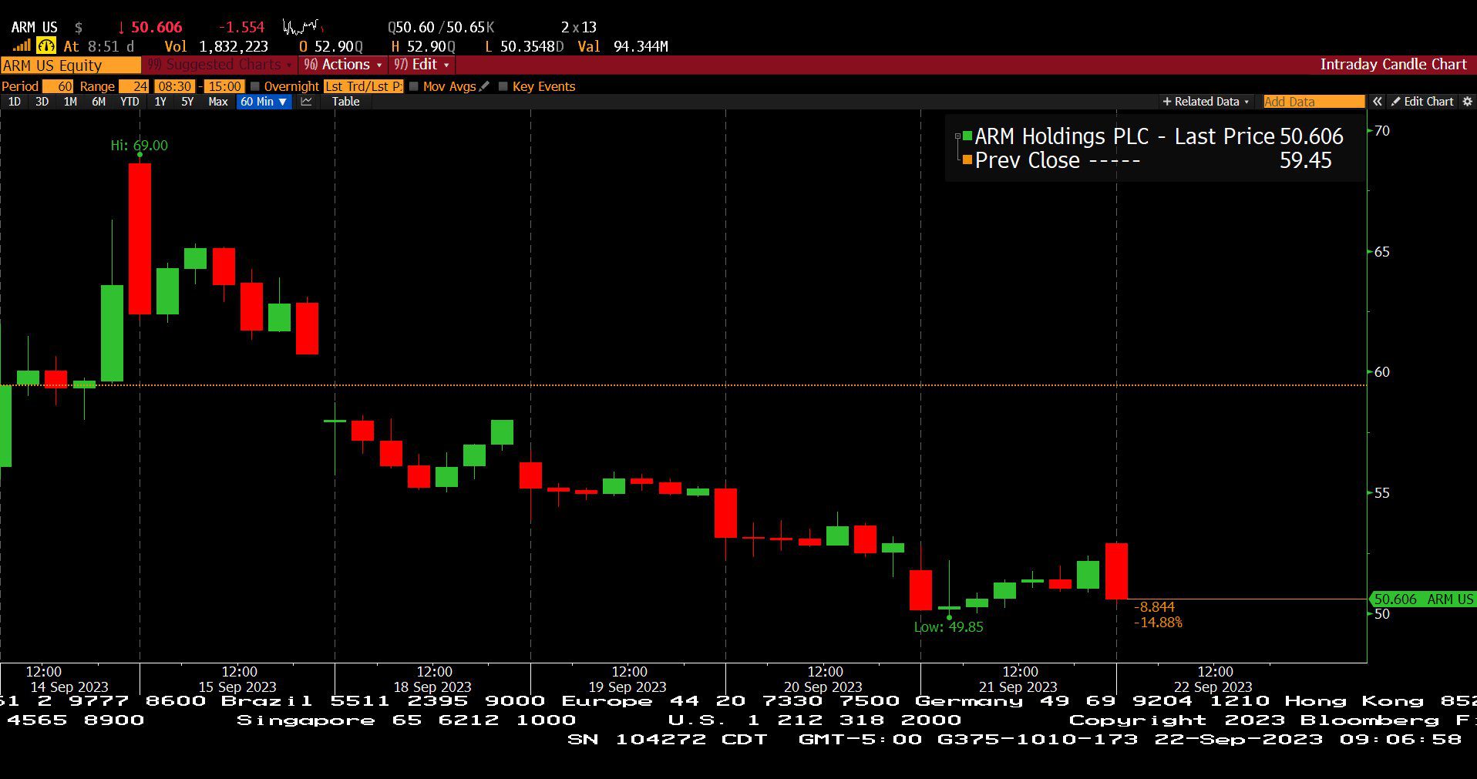
Task: Click the 20 Sep 2023 date axis label
Action: pos(823,687)
